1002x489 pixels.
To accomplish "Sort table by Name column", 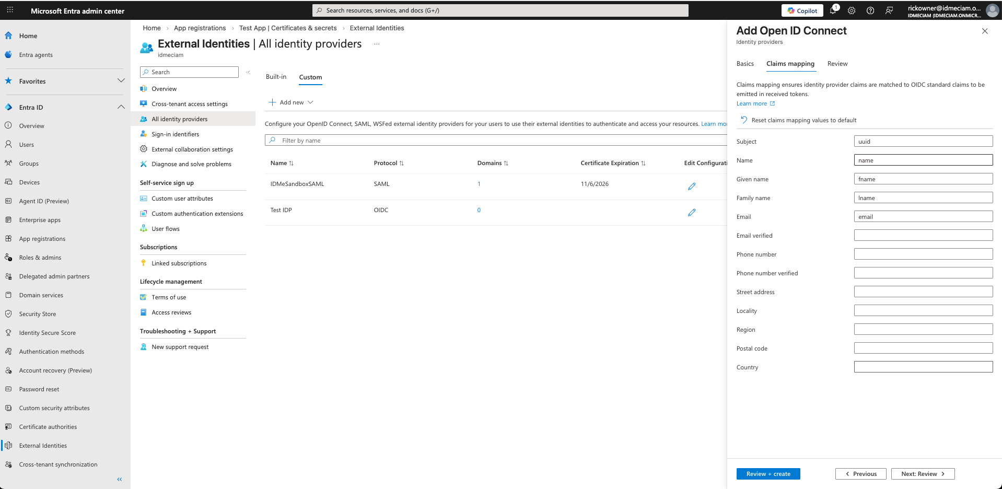I will pyautogui.click(x=282, y=163).
